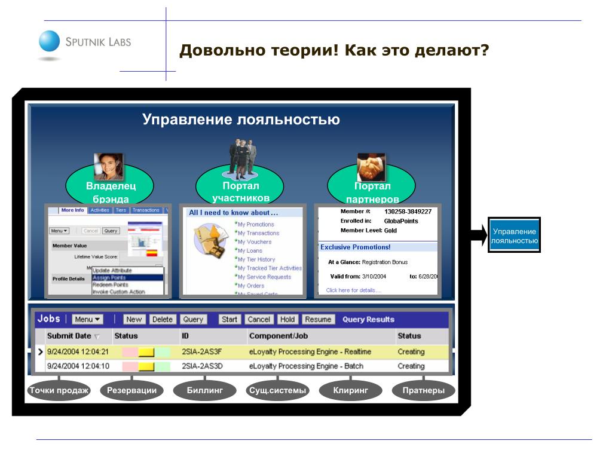Click the Exclusive Promotions! heading
This screenshot has width=612, height=459.
pyautogui.click(x=355, y=247)
